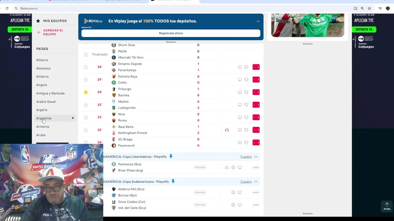Open live button for Dinamo Zagreb vs Fenerbahçe

point(256,67)
